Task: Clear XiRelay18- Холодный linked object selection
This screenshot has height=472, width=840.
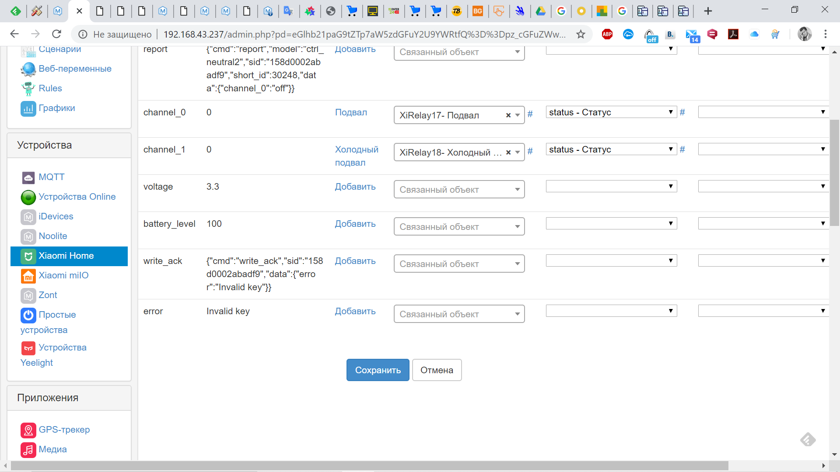Action: point(508,153)
